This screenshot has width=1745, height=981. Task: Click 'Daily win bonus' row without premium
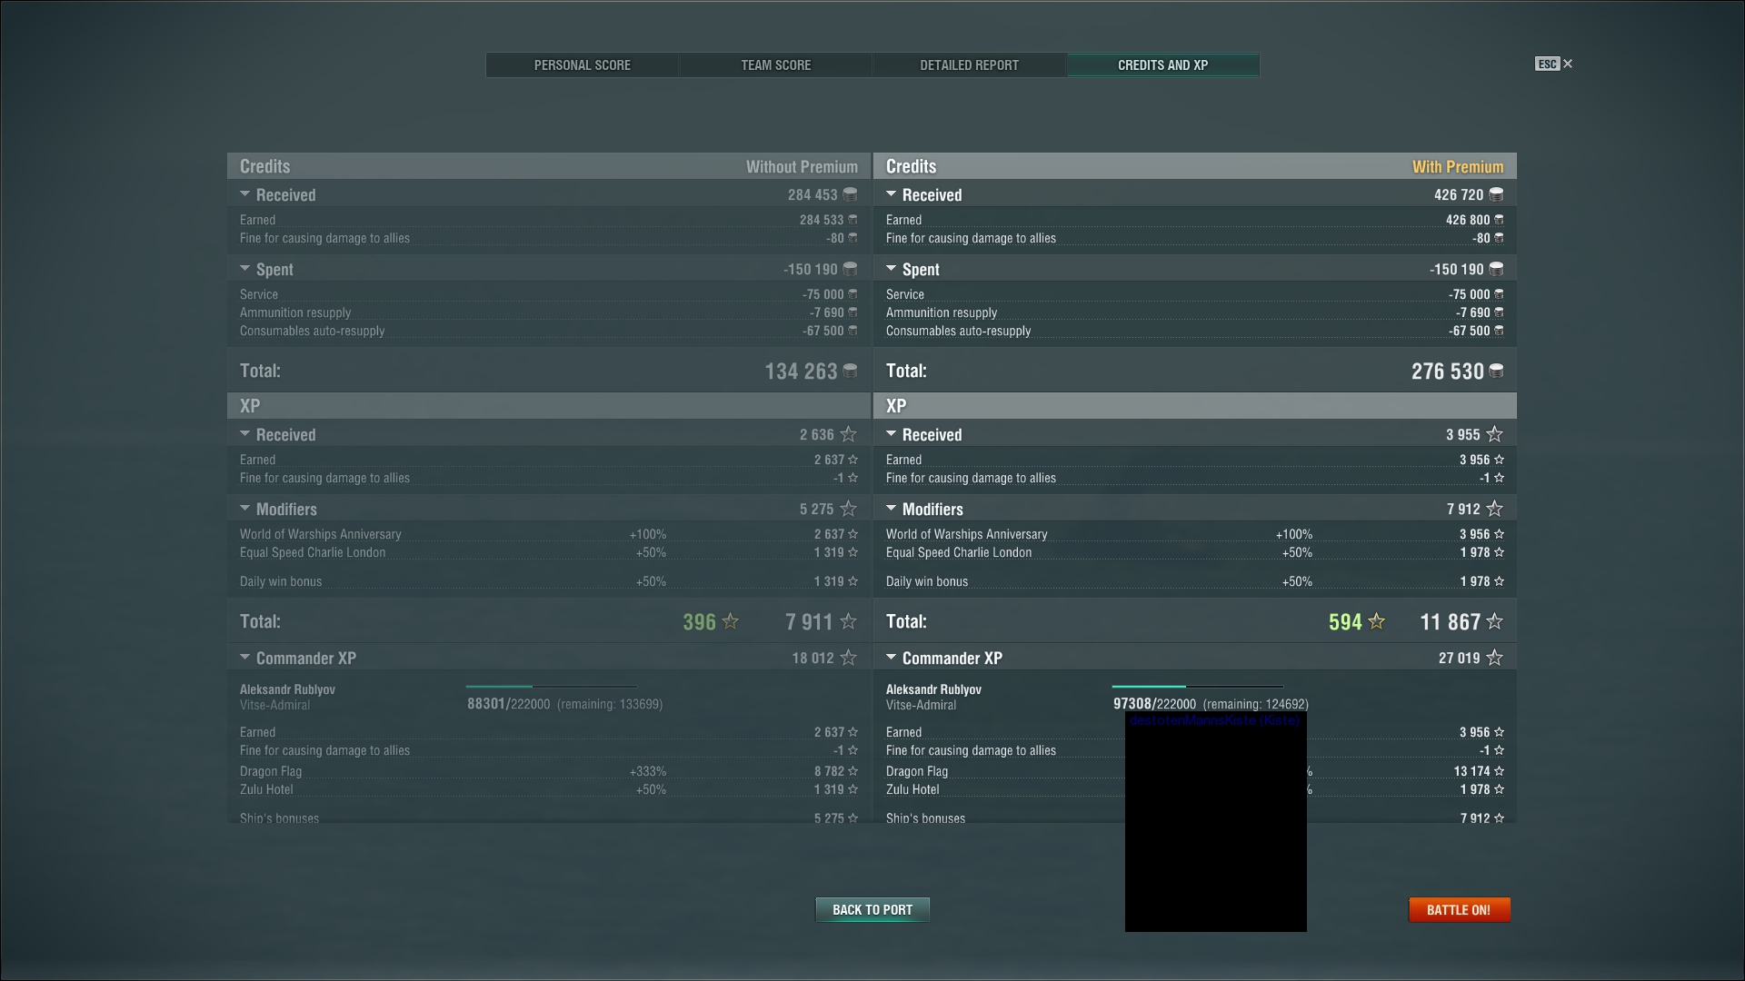pyautogui.click(x=549, y=581)
